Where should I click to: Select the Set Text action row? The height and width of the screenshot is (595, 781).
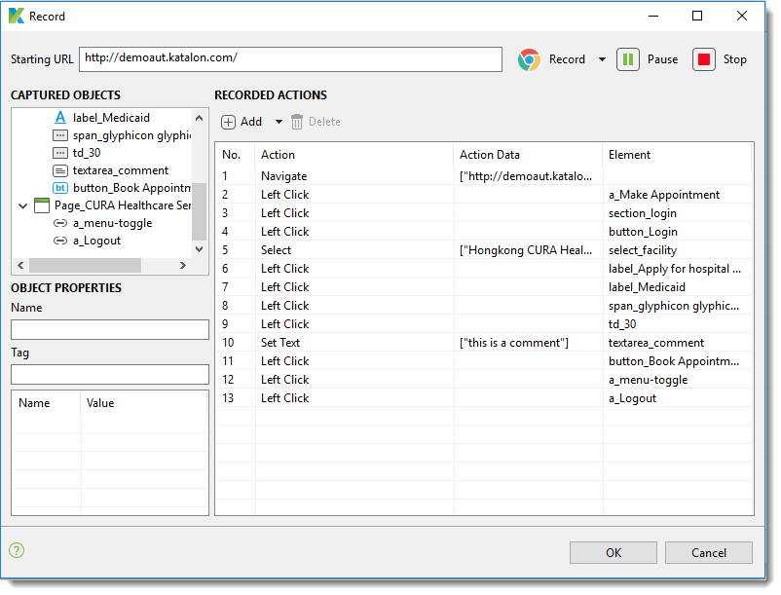pos(281,343)
